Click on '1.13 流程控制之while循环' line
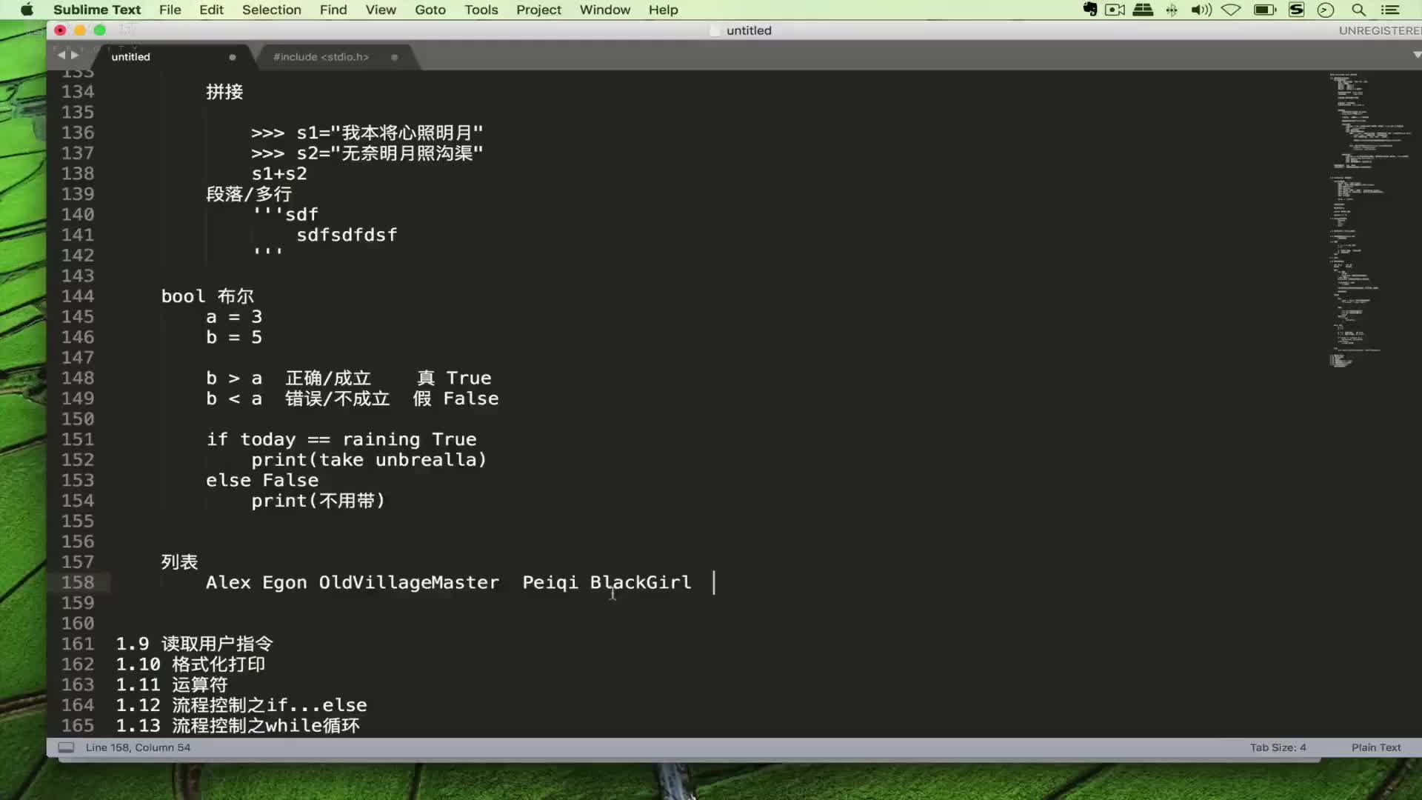 pyautogui.click(x=238, y=726)
